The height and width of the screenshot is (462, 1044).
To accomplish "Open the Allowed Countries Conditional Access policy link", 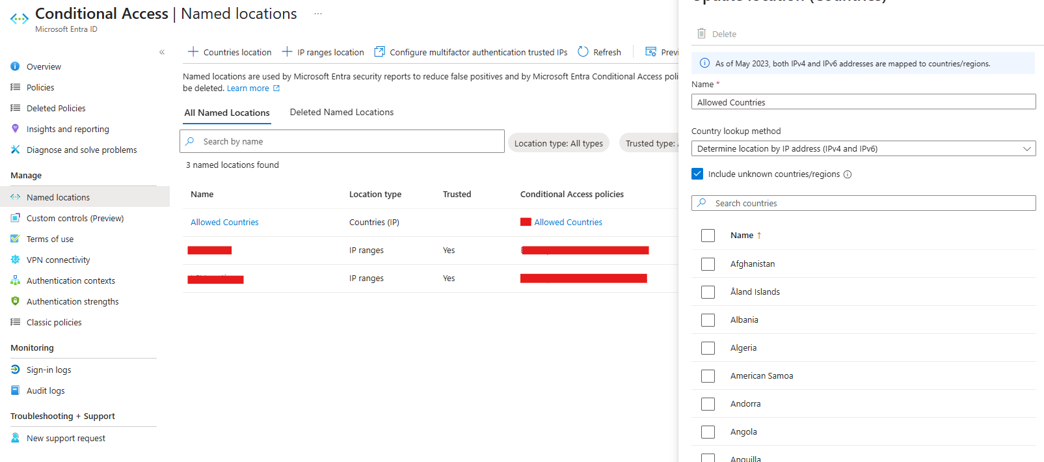I will 569,223.
